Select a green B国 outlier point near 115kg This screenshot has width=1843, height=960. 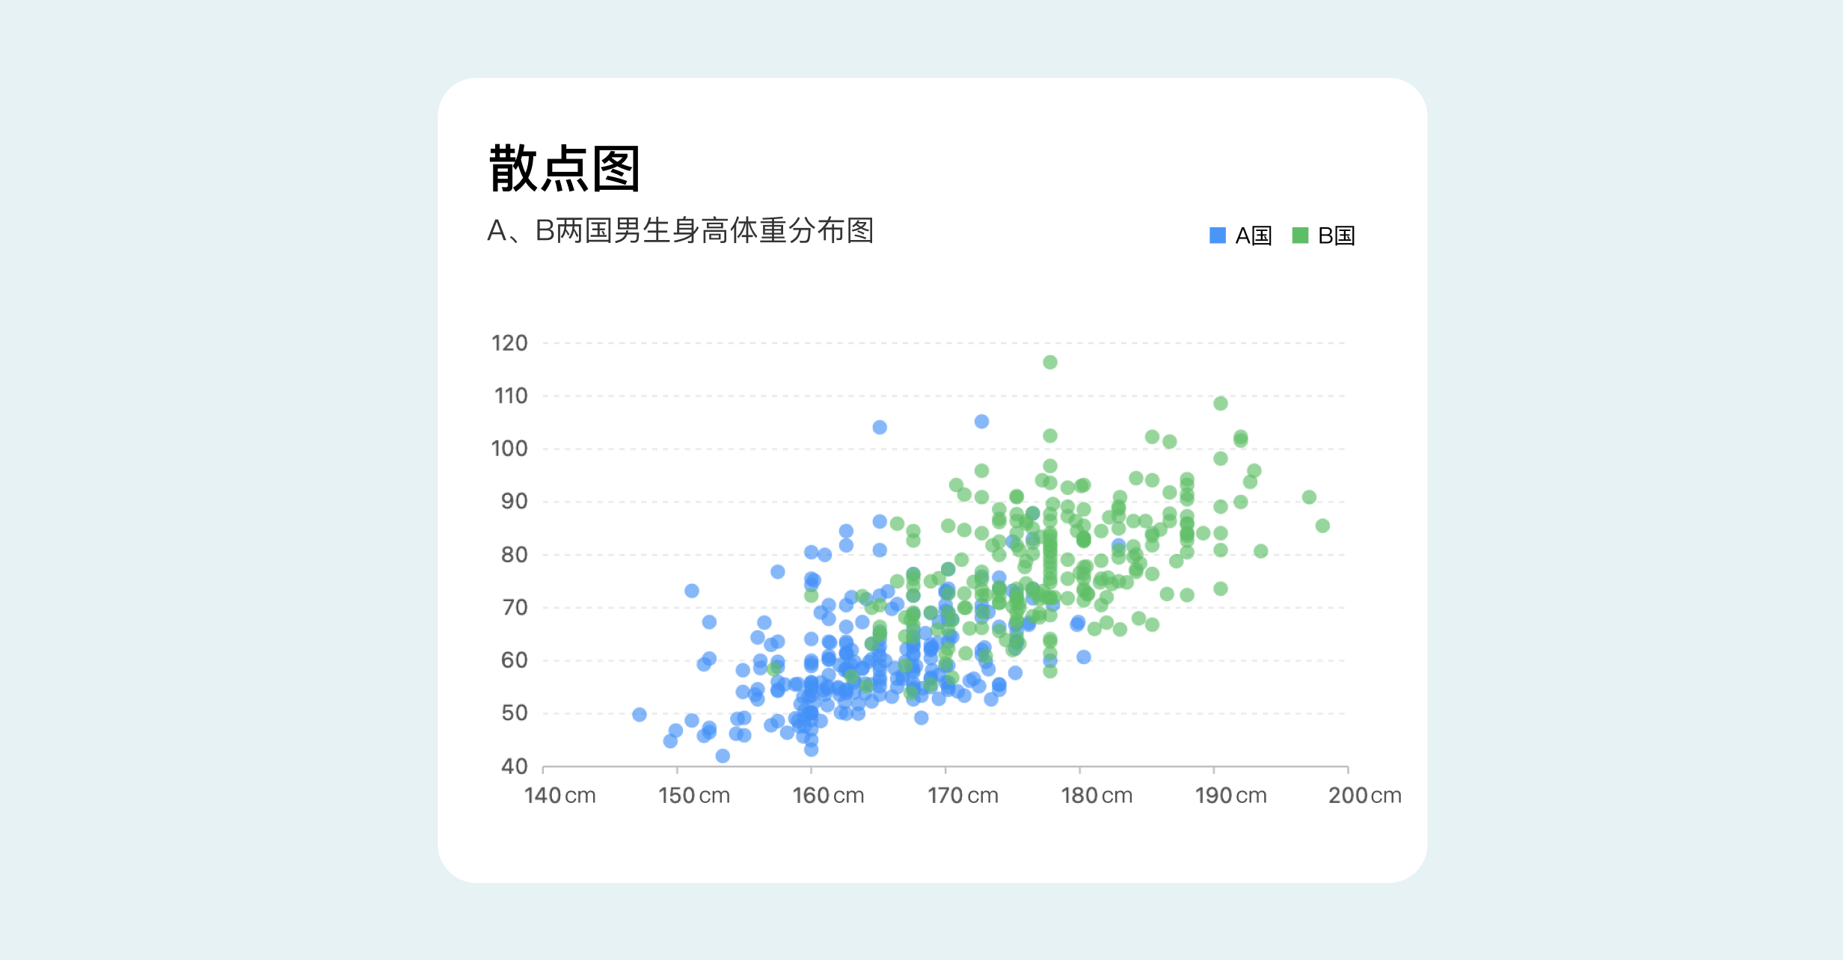pyautogui.click(x=1049, y=360)
